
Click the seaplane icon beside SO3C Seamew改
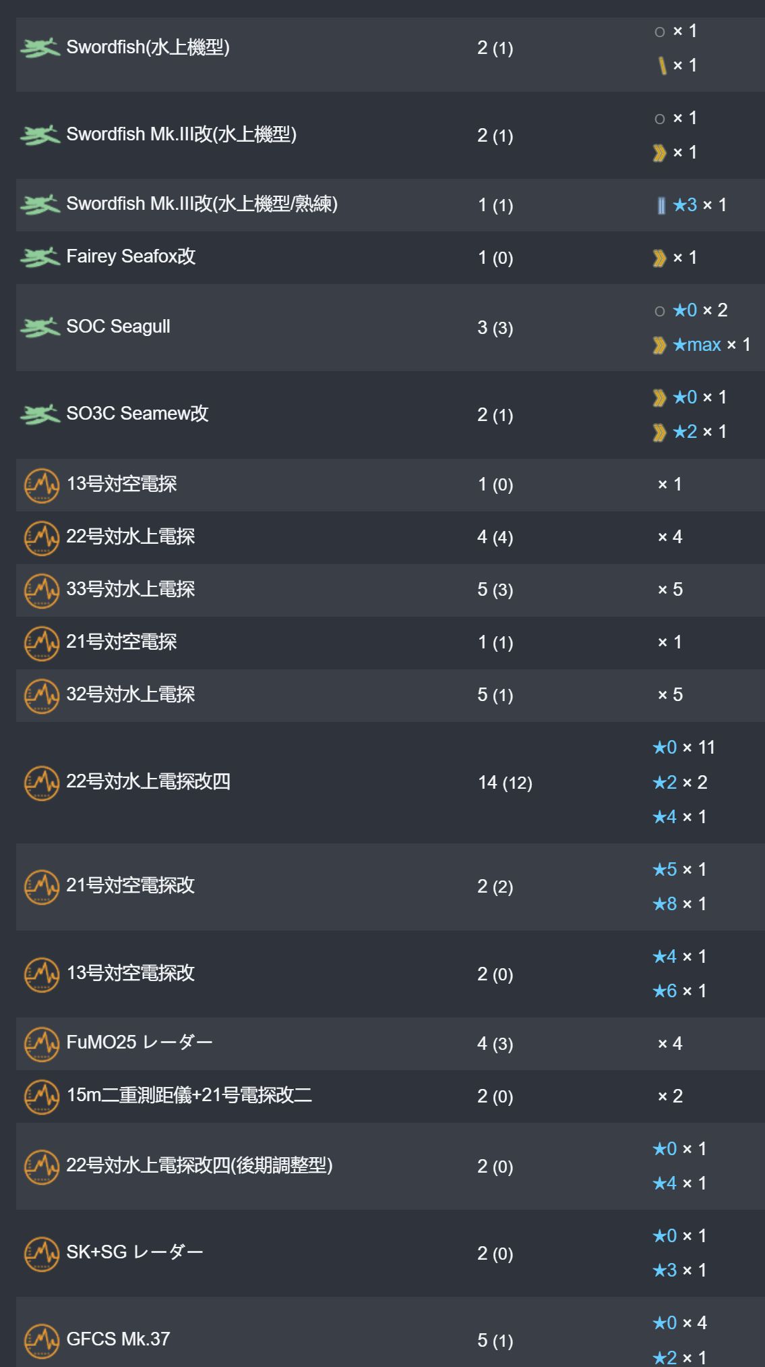tap(40, 414)
